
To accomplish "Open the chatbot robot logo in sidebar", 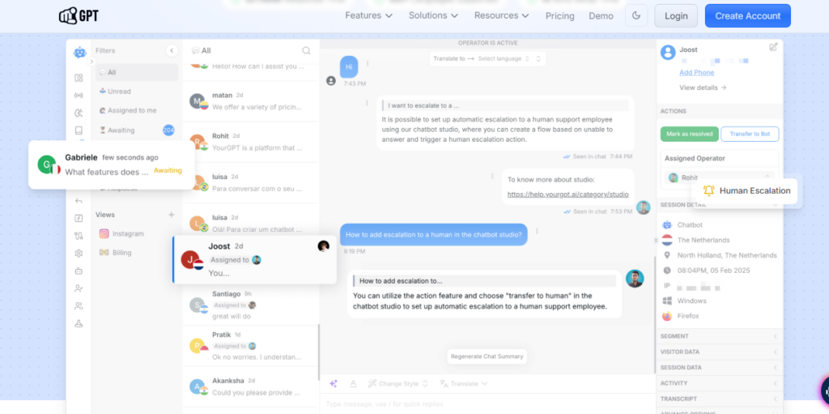I will pyautogui.click(x=79, y=52).
